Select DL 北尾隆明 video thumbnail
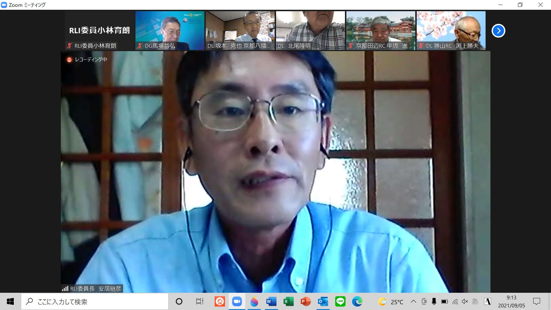Screen dimensions: 551x310 coord(310,30)
